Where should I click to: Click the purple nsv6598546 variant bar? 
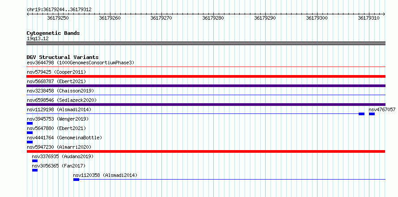[x=206, y=105]
